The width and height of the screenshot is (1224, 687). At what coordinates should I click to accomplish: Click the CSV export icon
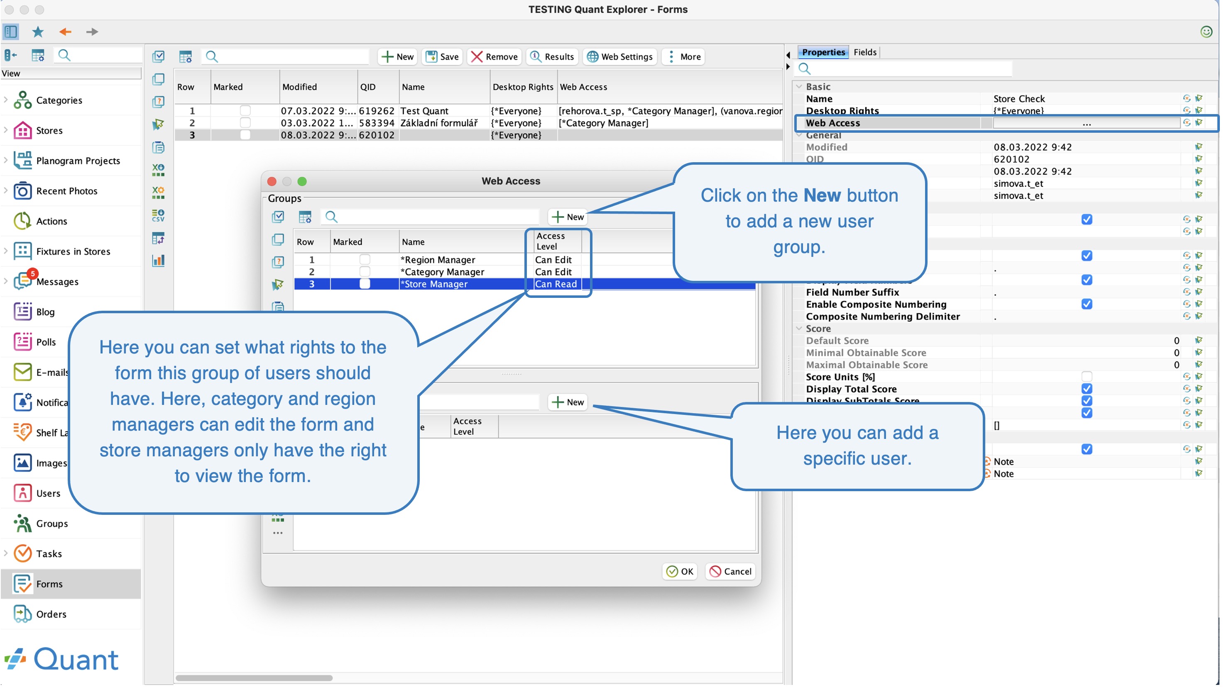[x=158, y=215]
